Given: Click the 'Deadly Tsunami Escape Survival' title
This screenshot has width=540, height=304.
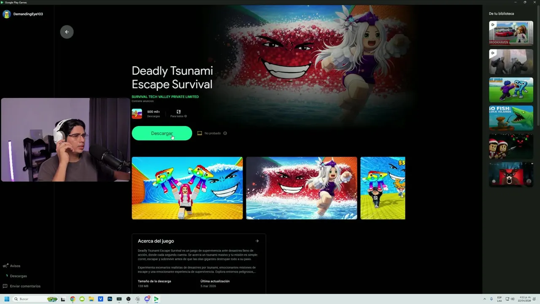Looking at the screenshot, I should [172, 78].
